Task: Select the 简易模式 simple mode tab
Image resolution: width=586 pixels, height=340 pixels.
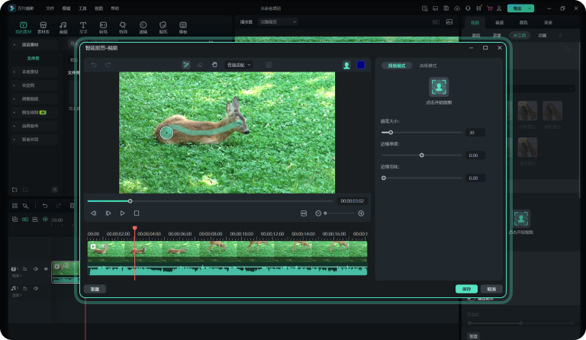Action: pos(396,66)
